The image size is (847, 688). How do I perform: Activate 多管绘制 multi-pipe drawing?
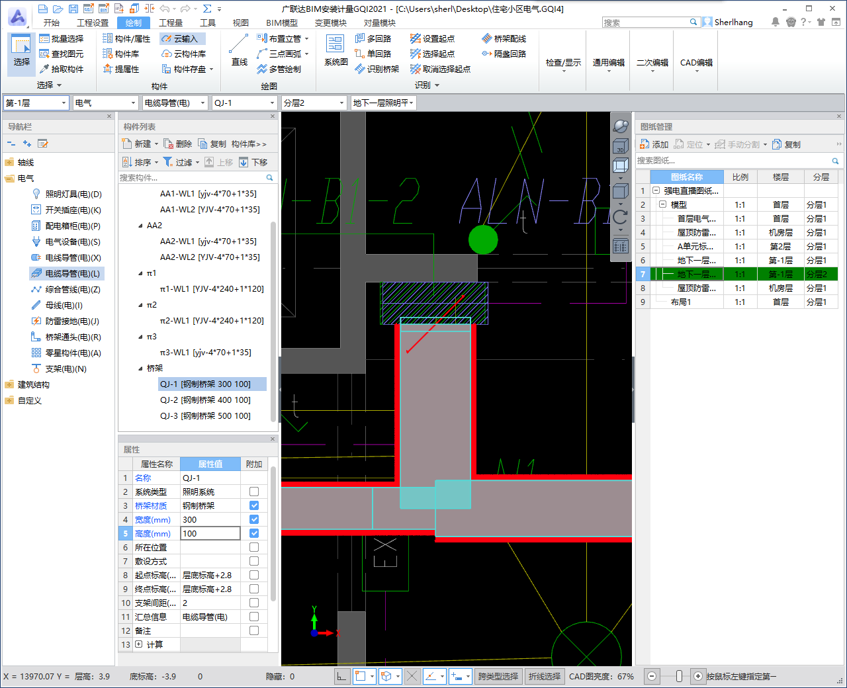(x=279, y=69)
